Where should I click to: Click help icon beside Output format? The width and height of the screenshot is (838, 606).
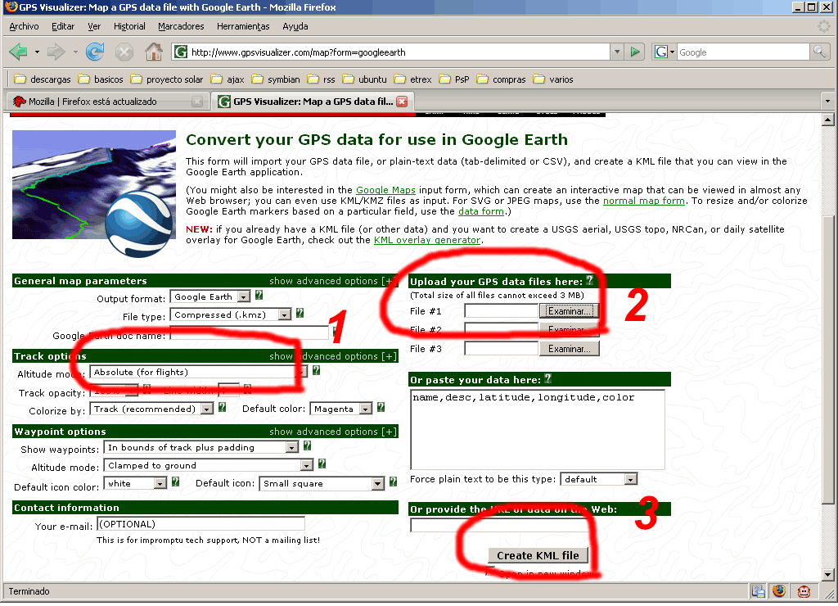pos(259,296)
